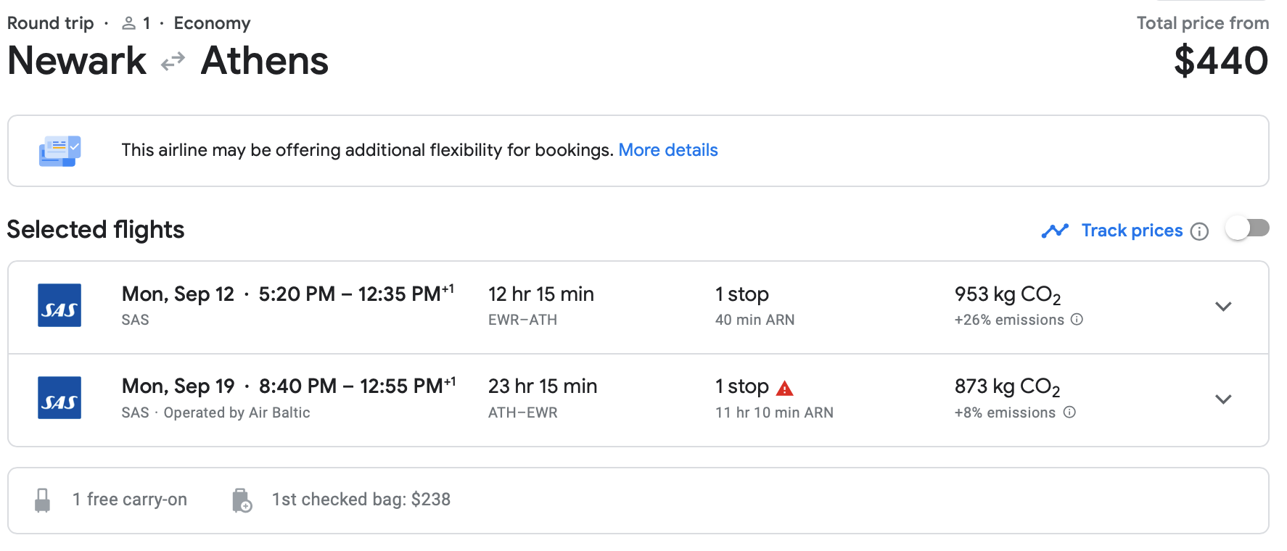The width and height of the screenshot is (1287, 551).
Task: Click the 1st checked bag: $238 text
Action: 361,500
